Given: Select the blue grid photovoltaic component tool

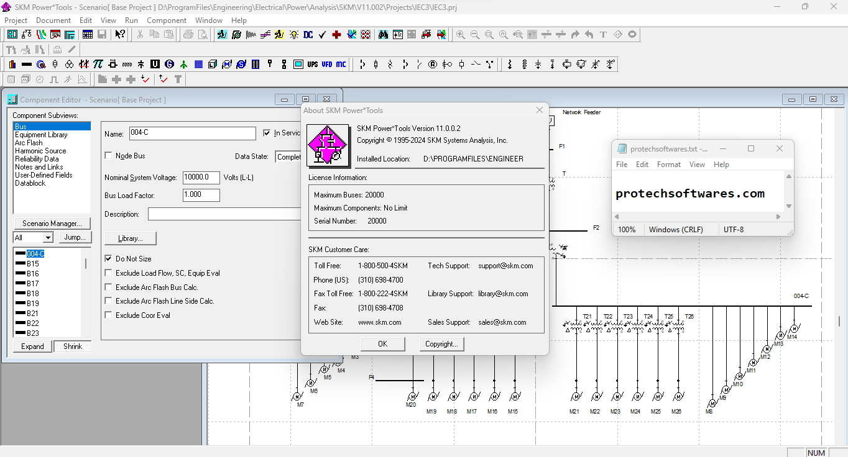Looking at the screenshot, I should (198, 64).
